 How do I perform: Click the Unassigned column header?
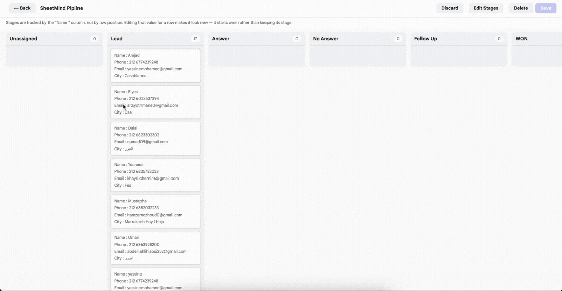23,39
